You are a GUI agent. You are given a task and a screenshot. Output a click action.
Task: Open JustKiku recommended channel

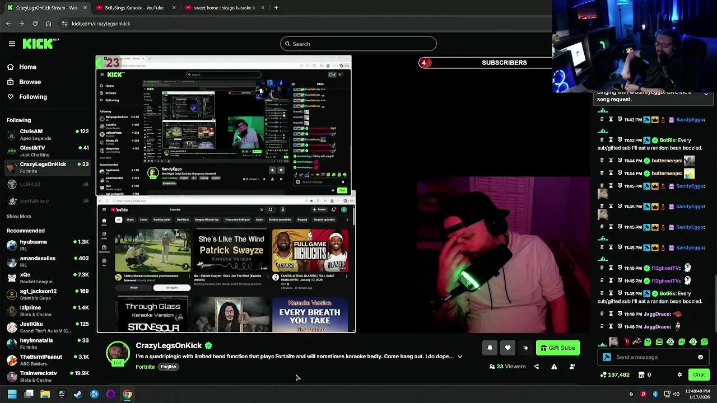tap(48, 327)
